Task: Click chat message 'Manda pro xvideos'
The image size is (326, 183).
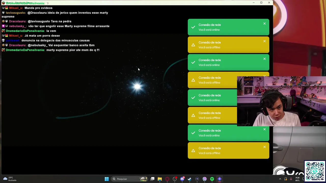Action: pos(38,8)
